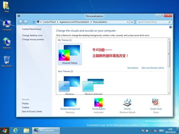This screenshot has height=134, width=179.
Task: Click the Desktop Background text link
Action: 70,109
